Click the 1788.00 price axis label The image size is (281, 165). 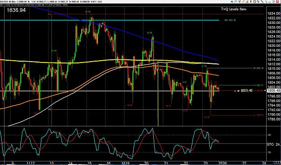(x=273, y=119)
